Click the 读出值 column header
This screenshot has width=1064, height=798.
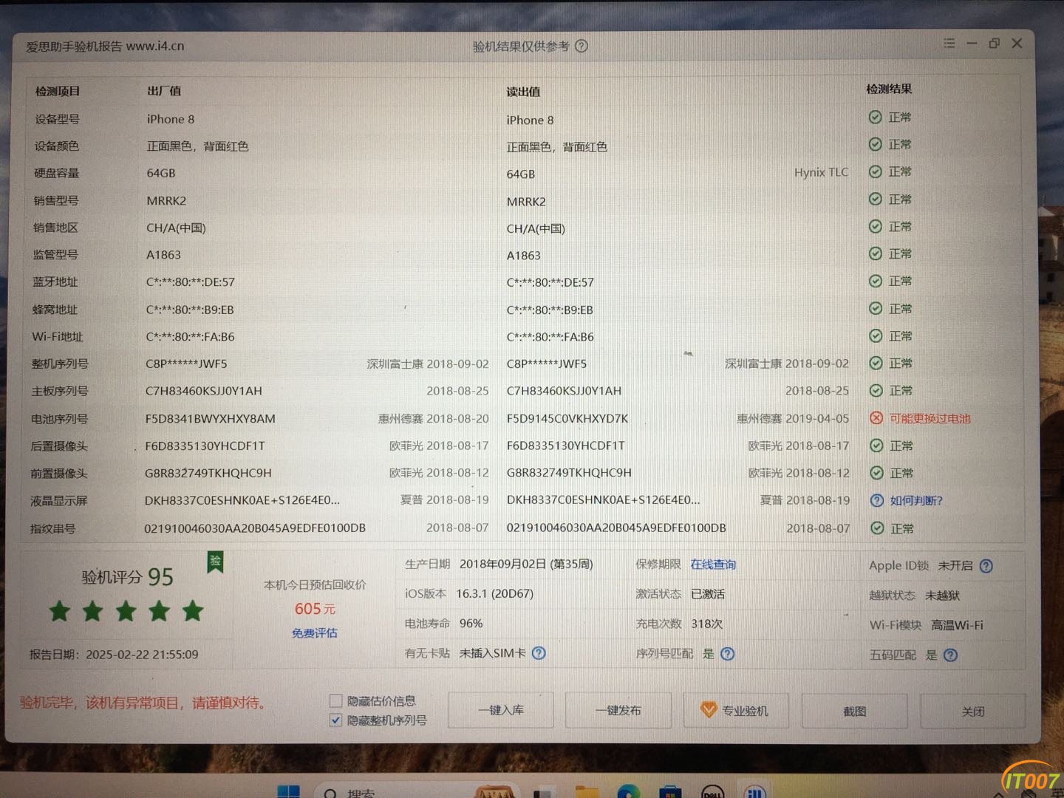tap(523, 92)
